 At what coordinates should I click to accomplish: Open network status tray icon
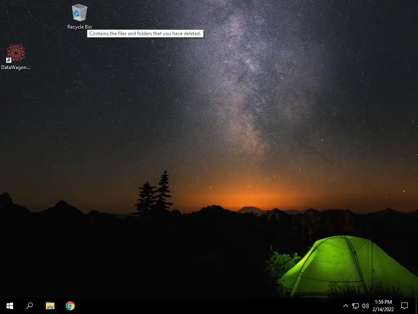point(356,306)
